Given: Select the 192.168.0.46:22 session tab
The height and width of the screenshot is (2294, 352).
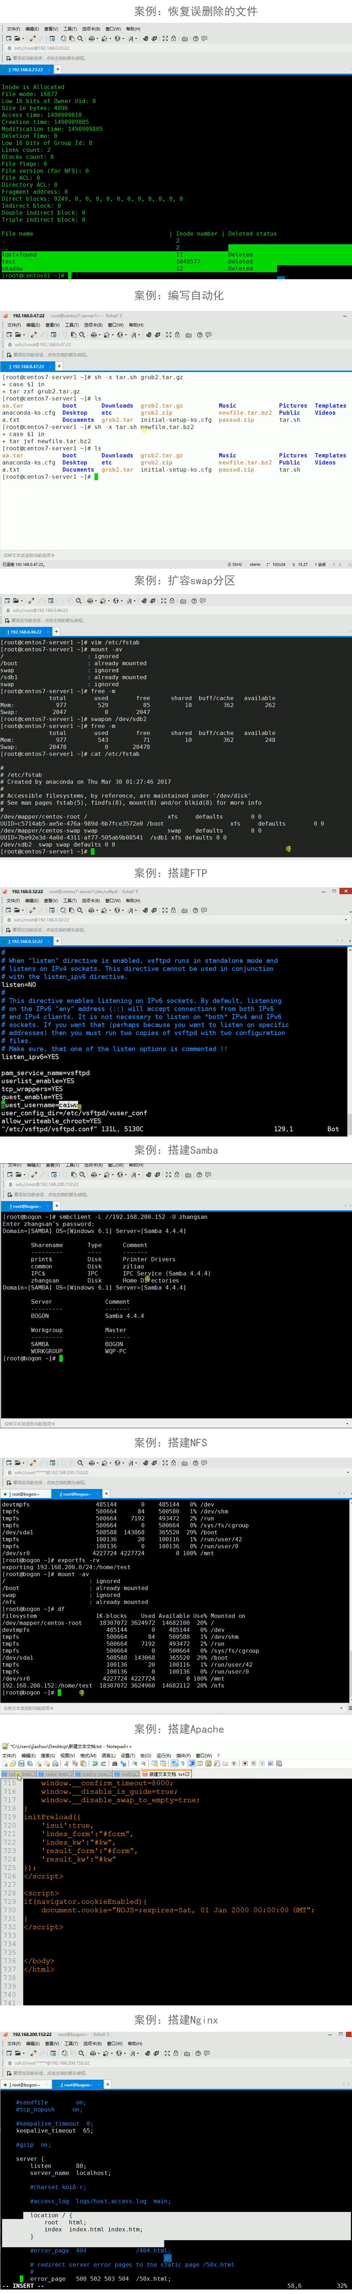Looking at the screenshot, I should 27,632.
